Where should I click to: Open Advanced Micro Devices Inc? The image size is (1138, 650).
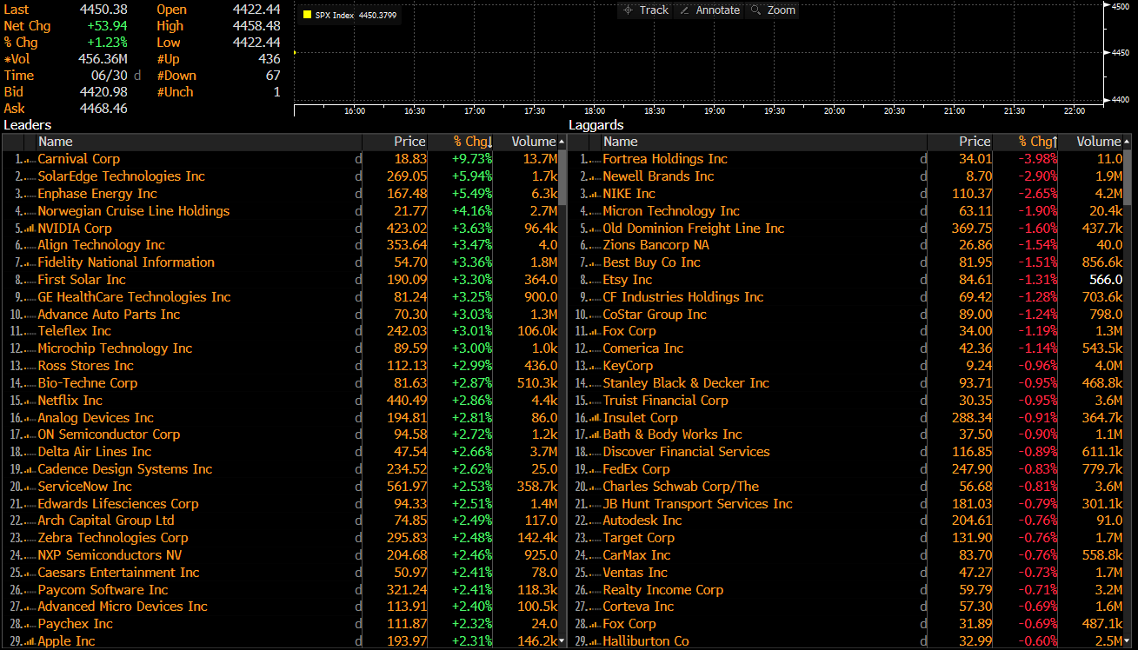[x=123, y=607]
